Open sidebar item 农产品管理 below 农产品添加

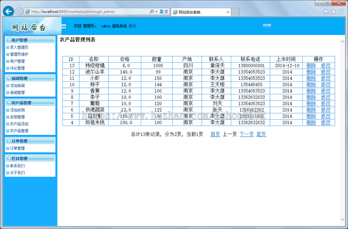tap(19, 131)
